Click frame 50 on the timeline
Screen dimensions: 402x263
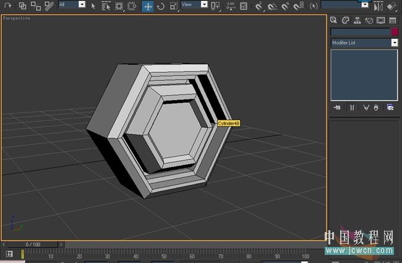pos(164,256)
